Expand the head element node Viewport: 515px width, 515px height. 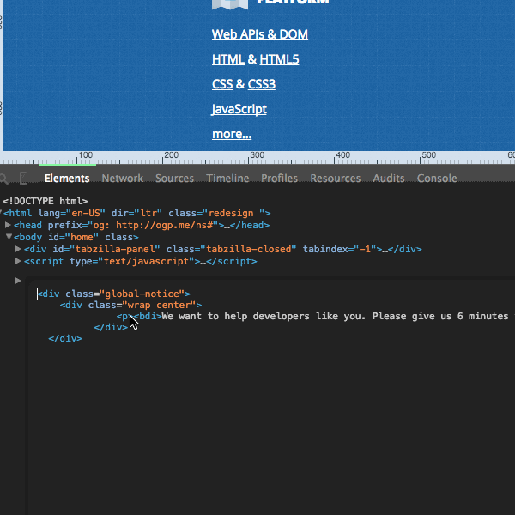coord(9,225)
